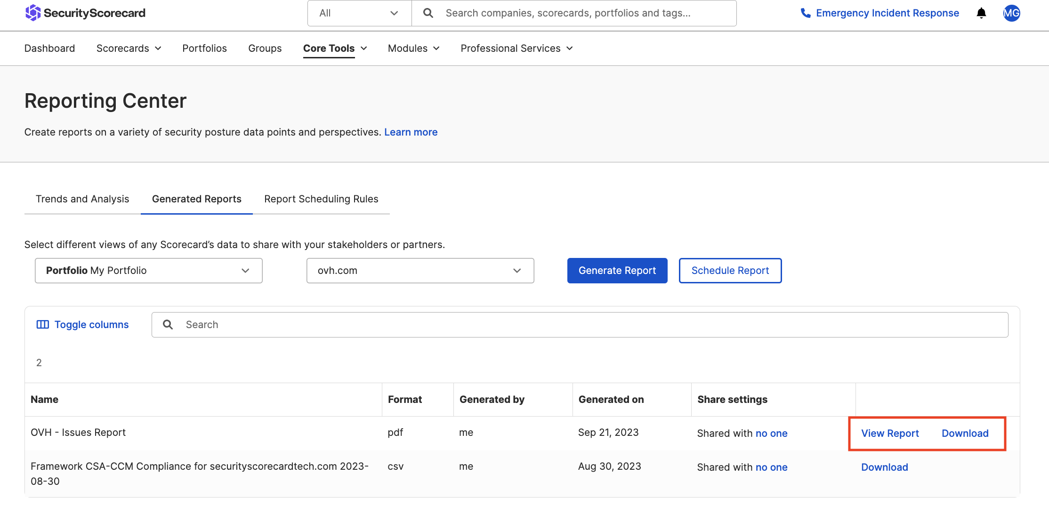Click the search icon inside the top search bar
1049x514 pixels.
(428, 13)
